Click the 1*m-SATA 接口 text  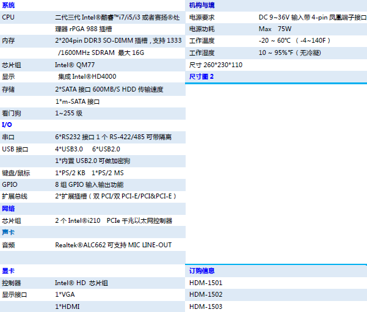pos(78,101)
